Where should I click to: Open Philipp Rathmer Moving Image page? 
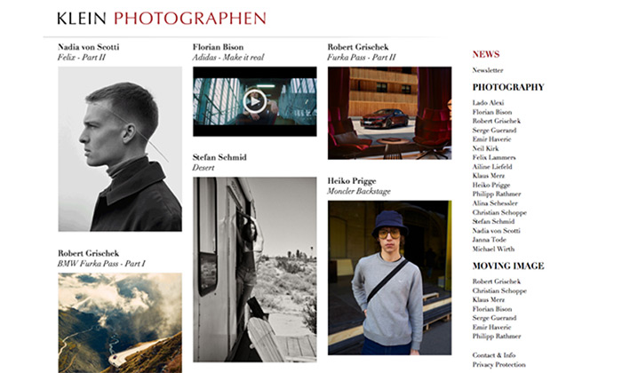pyautogui.click(x=497, y=336)
